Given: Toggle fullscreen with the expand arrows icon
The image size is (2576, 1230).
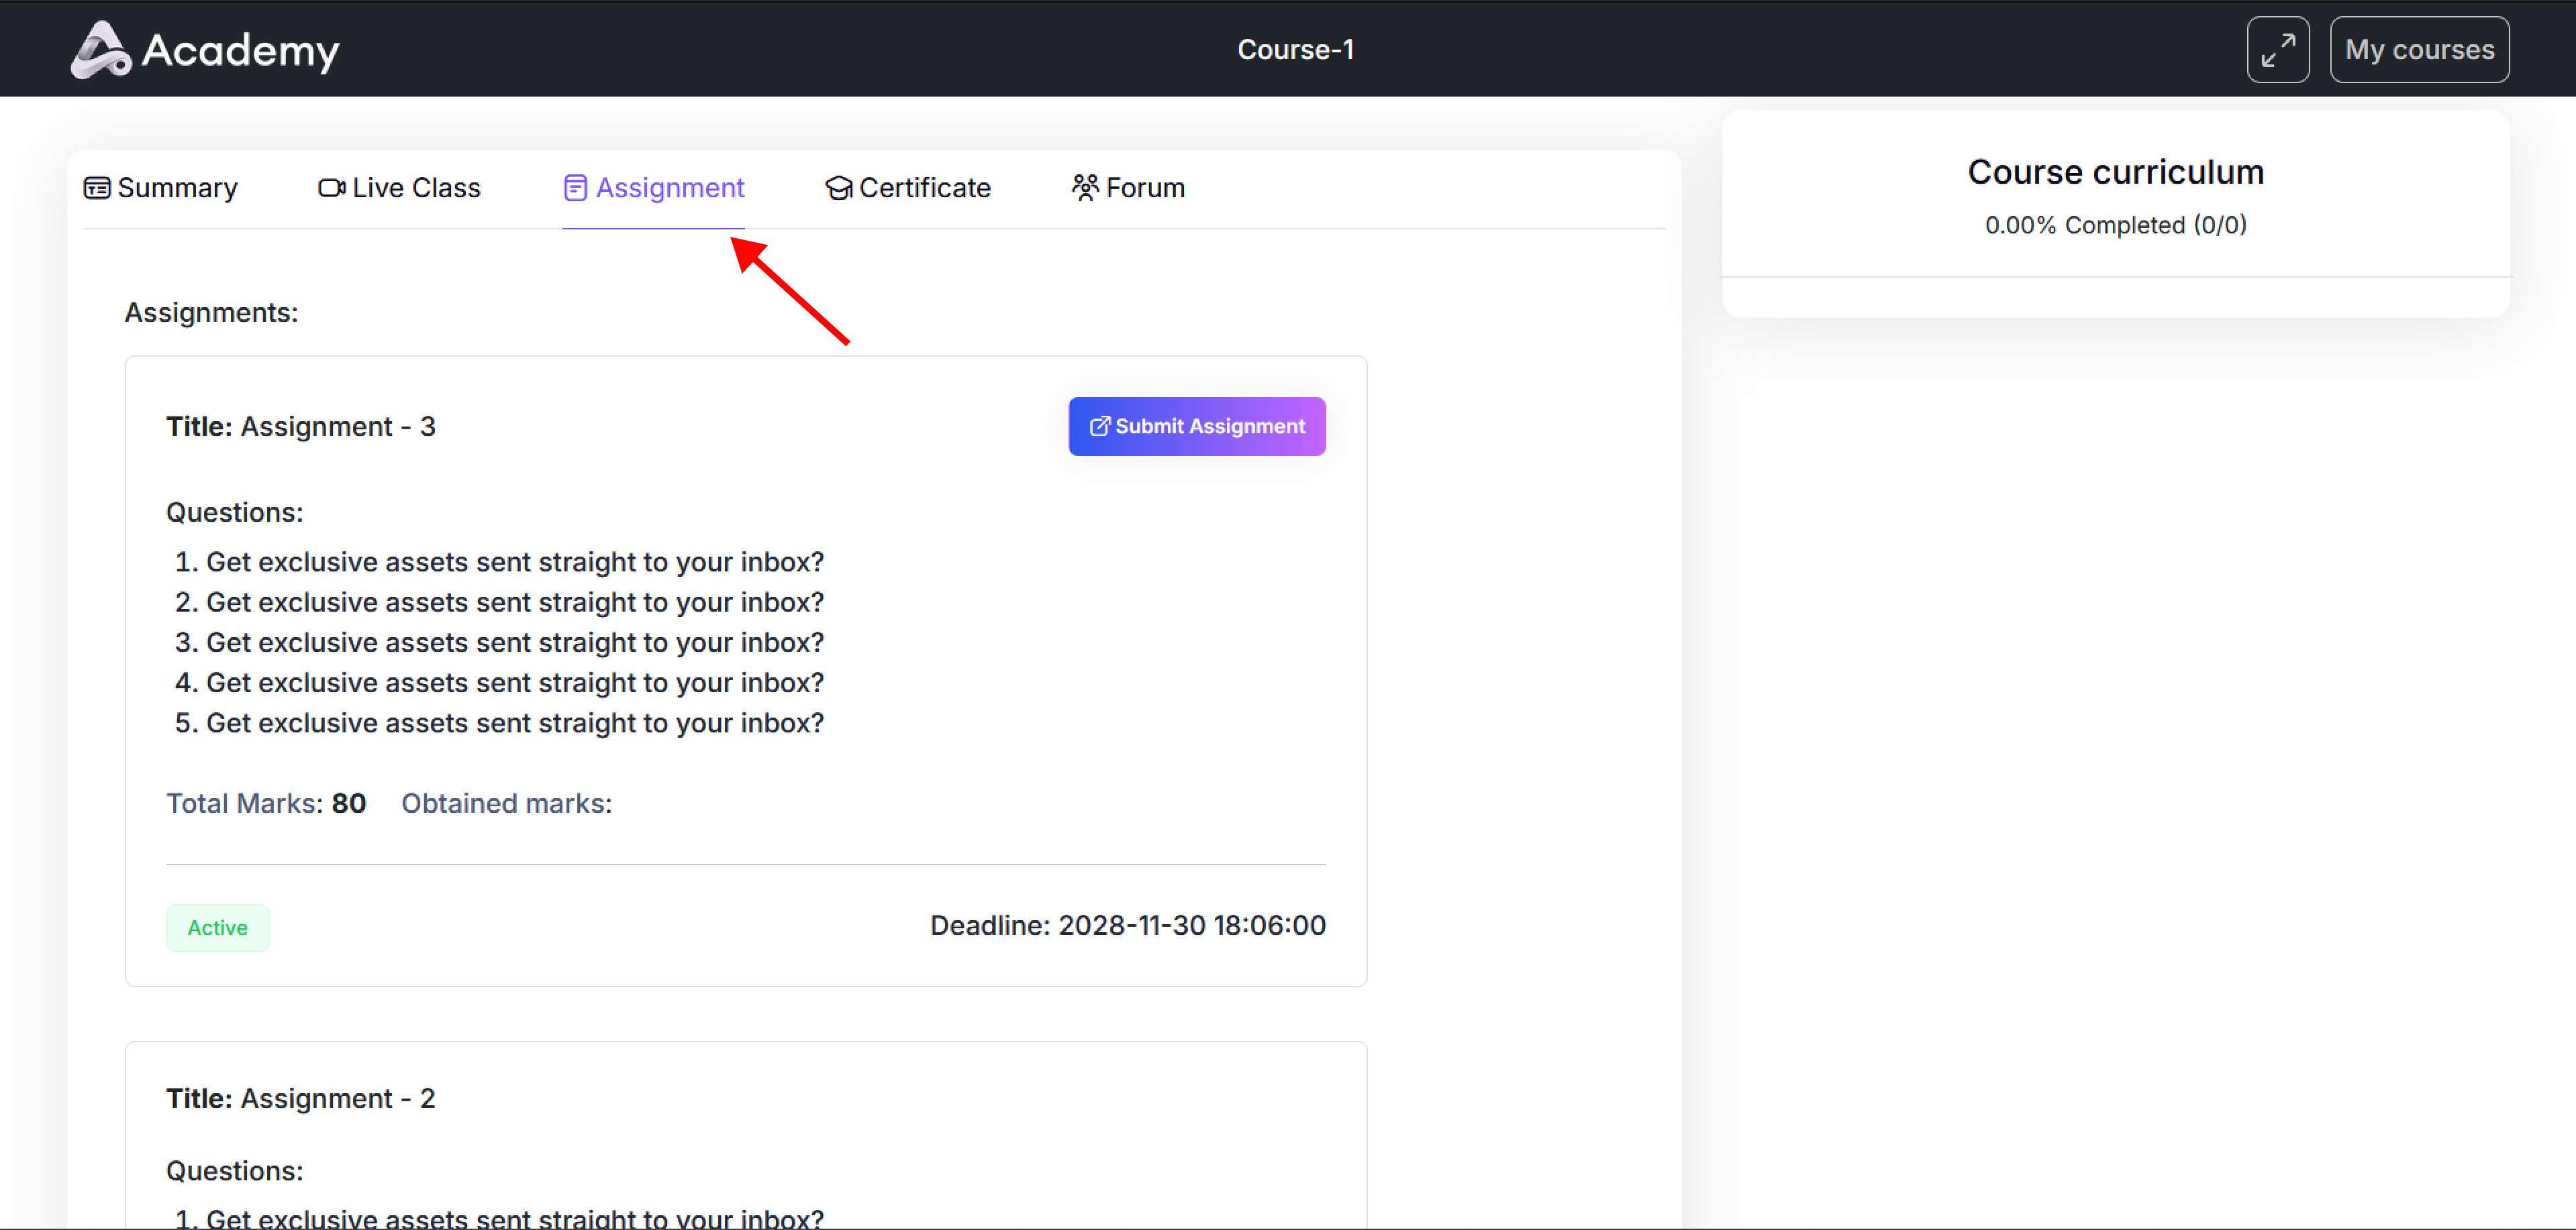Looking at the screenshot, I should 2277,50.
